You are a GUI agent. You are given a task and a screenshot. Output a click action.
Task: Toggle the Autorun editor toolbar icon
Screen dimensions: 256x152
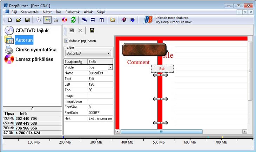pyautogui.click(x=47, y=20)
